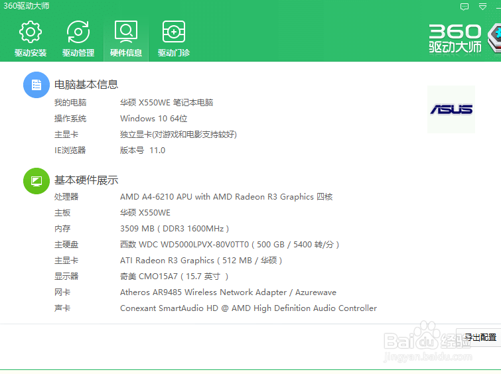The width and height of the screenshot is (501, 374).
Task: Select the 硬件信息 magnifier icon tab
Action: click(126, 38)
